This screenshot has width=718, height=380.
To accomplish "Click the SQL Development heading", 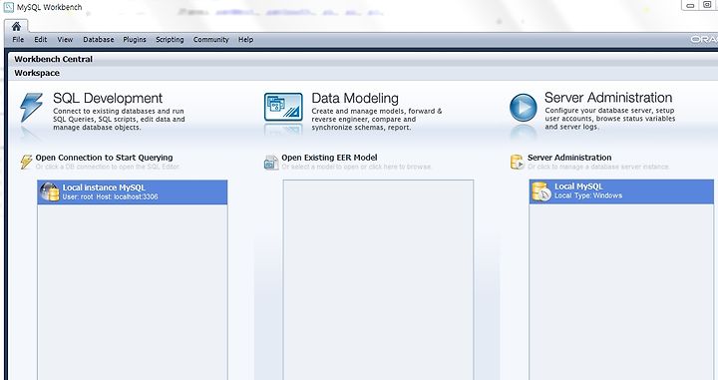I will coord(108,98).
